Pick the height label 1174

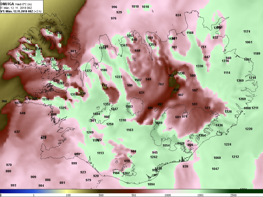(247, 32)
